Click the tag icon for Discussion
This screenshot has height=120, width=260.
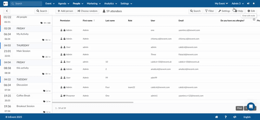[x=44, y=91]
